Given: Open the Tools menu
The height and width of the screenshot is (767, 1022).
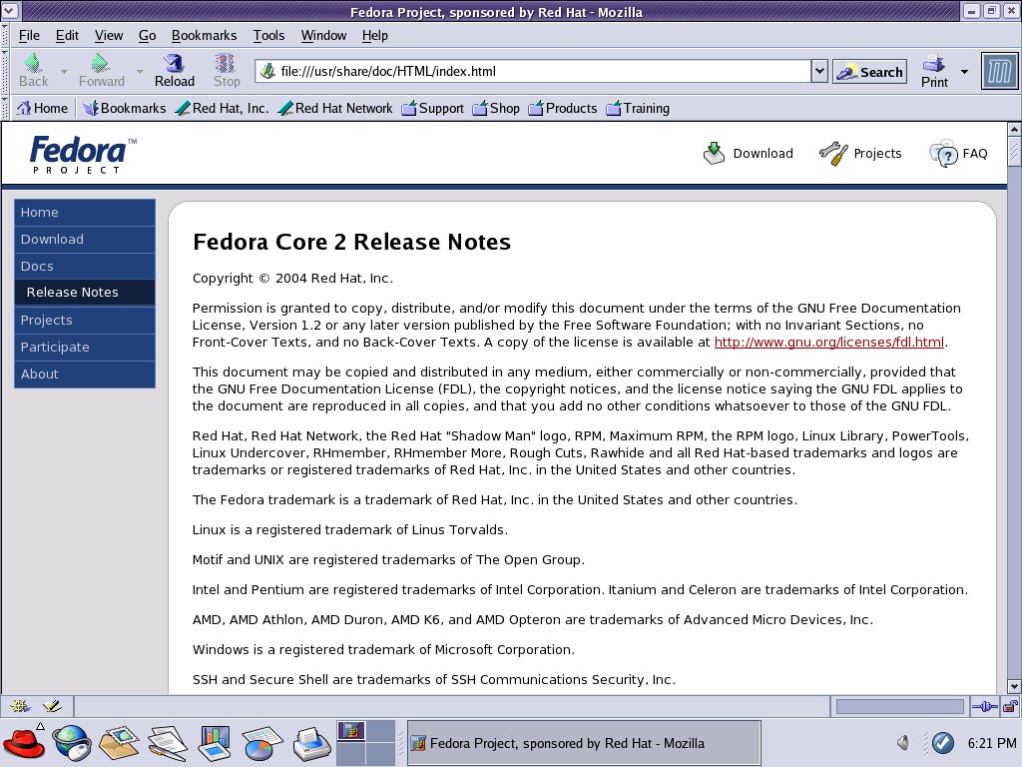Looking at the screenshot, I should pyautogui.click(x=268, y=35).
